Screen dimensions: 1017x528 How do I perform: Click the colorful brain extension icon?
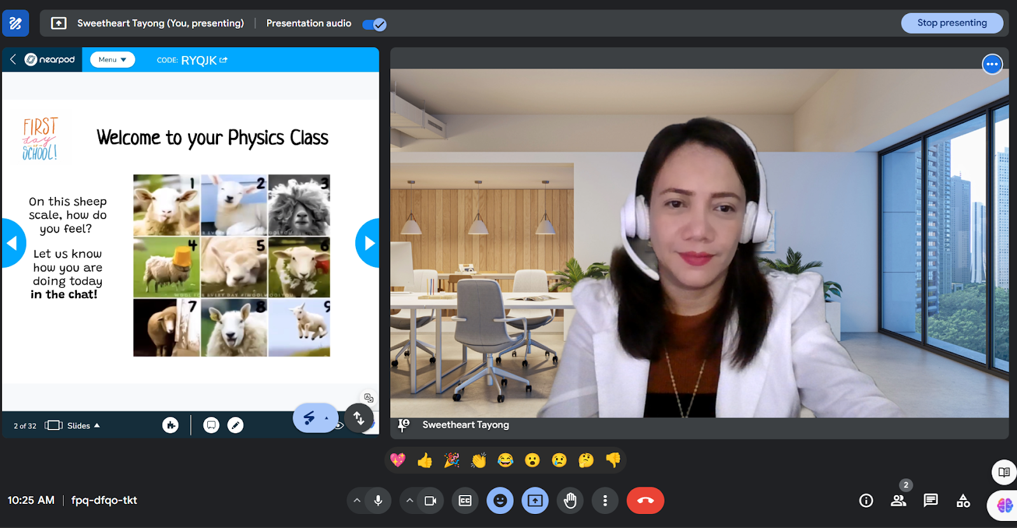click(1004, 505)
